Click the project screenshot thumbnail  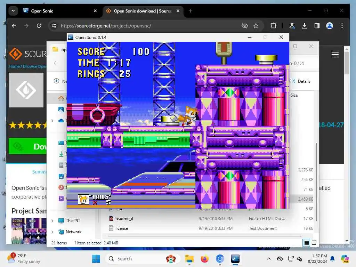click(29, 231)
